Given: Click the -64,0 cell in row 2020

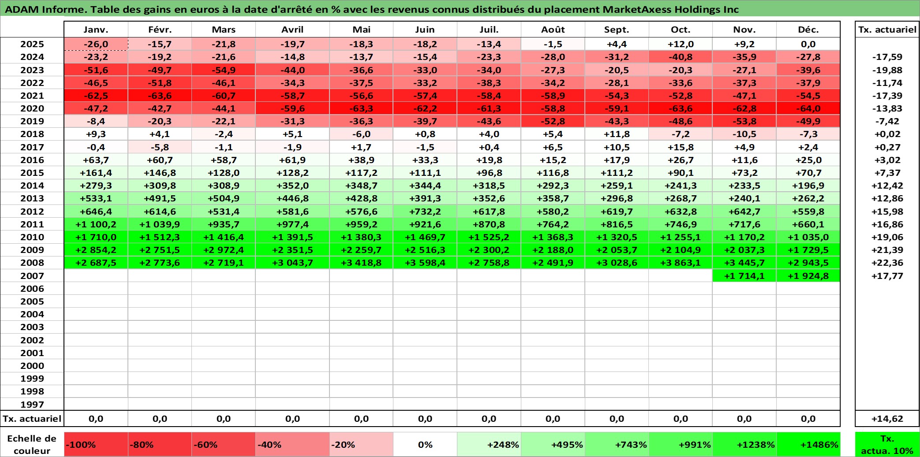Looking at the screenshot, I should pos(808,108).
